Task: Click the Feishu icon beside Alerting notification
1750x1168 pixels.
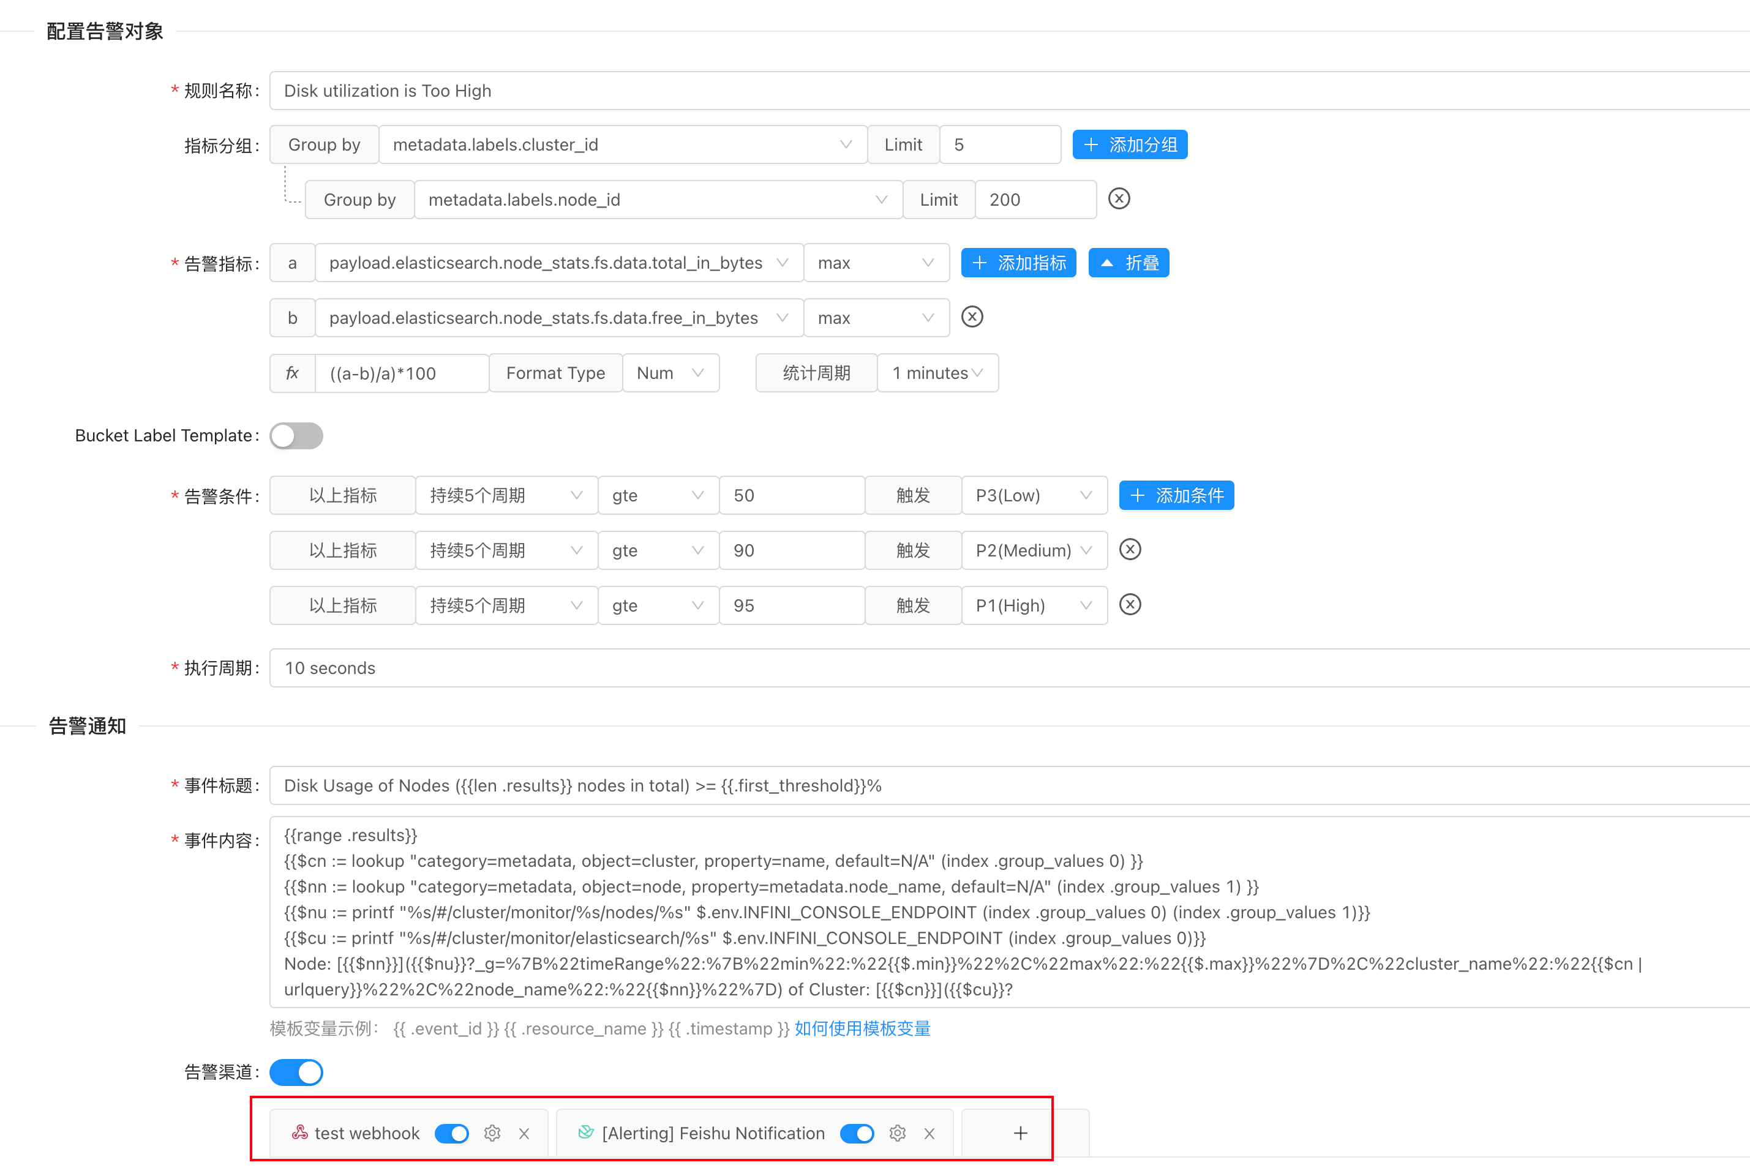Action: [x=587, y=1133]
